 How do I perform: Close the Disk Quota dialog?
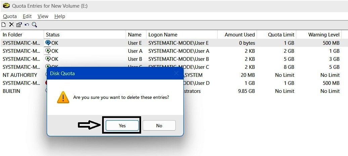tap(176, 73)
